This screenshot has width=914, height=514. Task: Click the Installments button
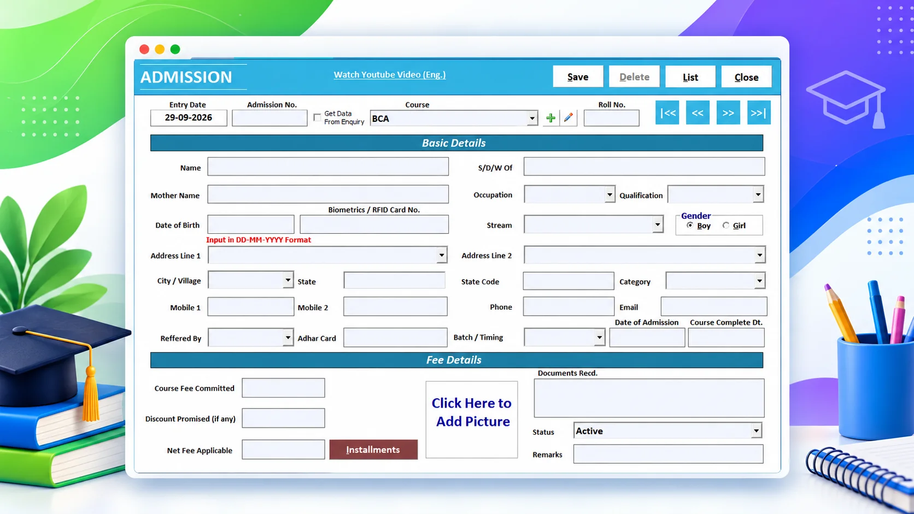pos(373,450)
